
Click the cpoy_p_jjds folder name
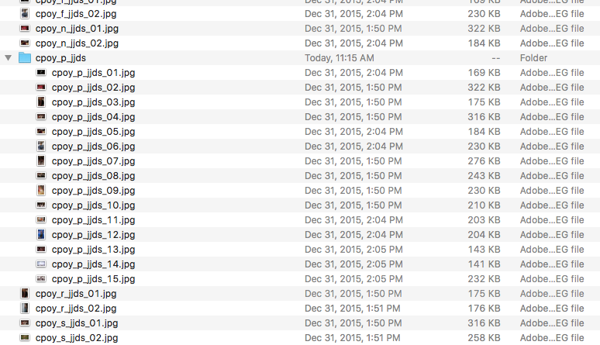coord(60,58)
